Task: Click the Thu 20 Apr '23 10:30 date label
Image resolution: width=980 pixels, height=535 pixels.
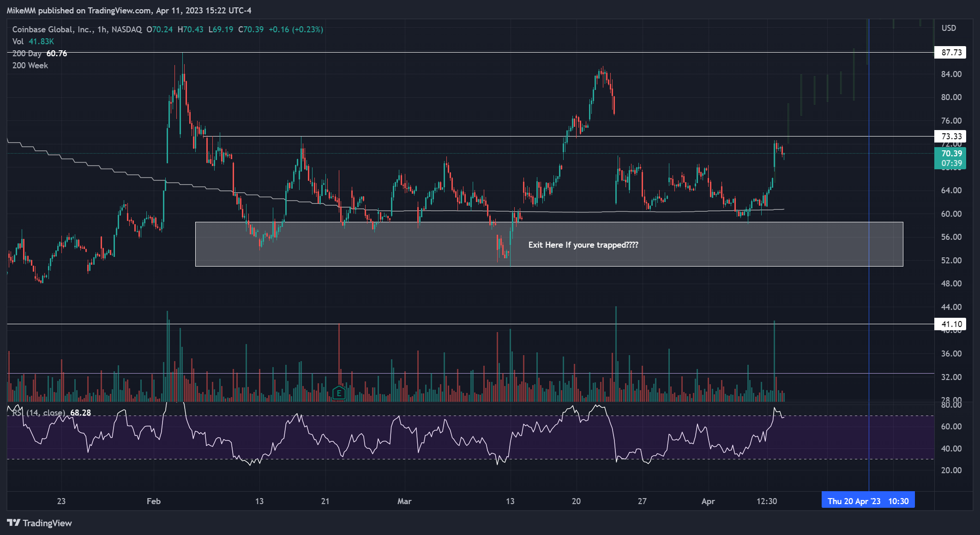Action: [868, 501]
